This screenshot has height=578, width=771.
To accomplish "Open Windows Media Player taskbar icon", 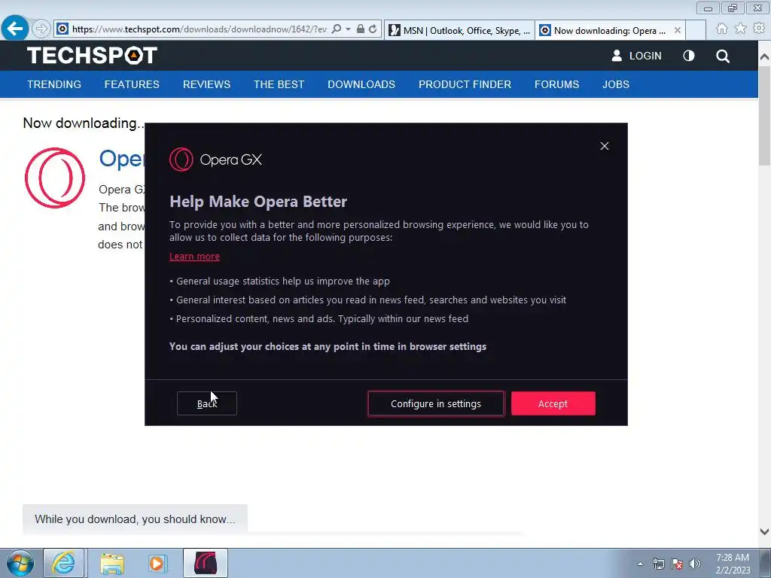I will tap(157, 563).
